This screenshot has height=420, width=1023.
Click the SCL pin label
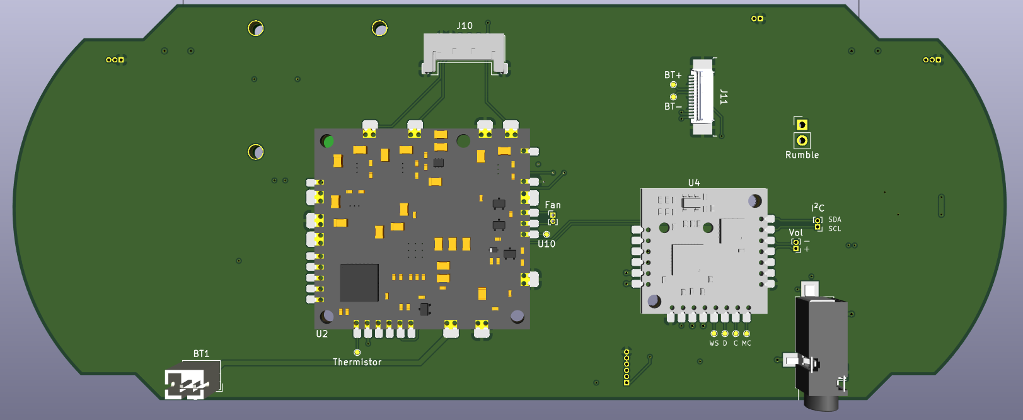835,229
